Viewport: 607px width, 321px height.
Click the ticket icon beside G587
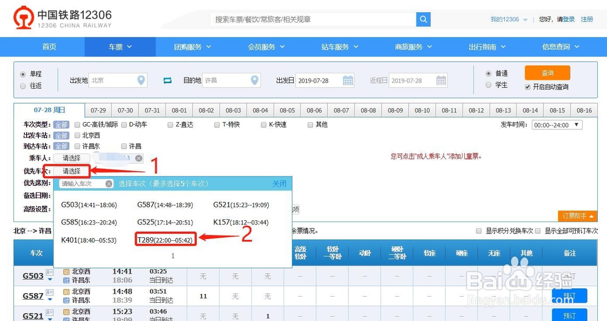[50, 292]
